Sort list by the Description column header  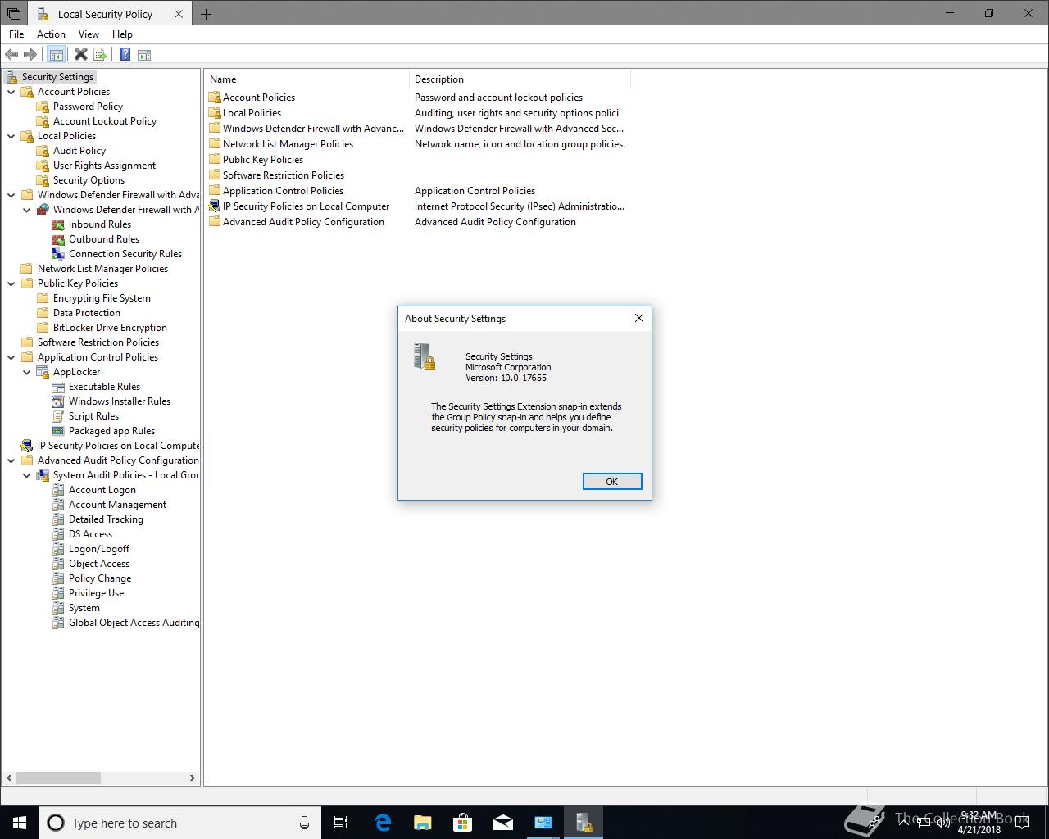click(520, 79)
